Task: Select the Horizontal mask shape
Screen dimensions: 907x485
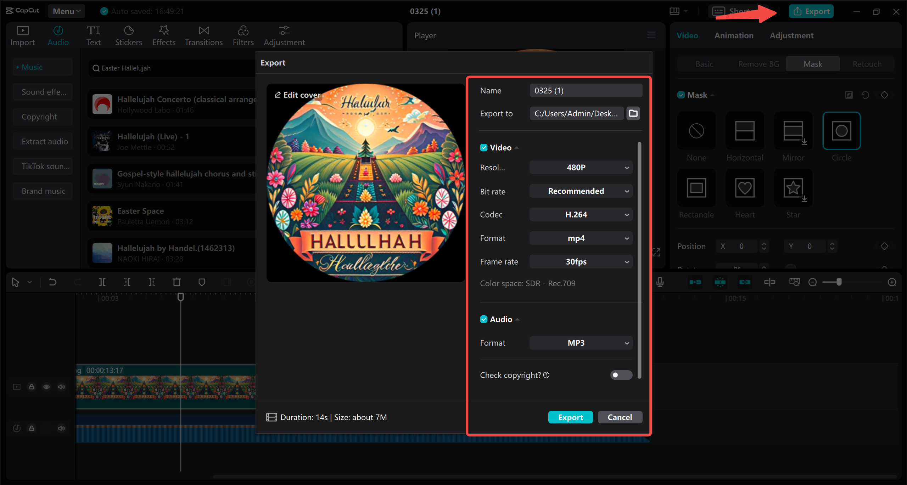Action: coord(745,131)
